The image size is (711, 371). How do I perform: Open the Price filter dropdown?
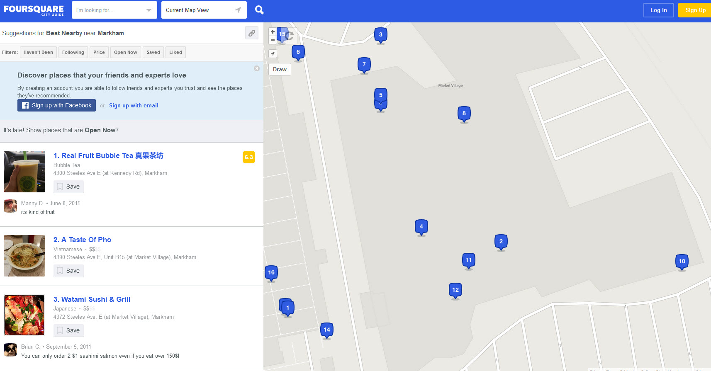click(x=99, y=52)
